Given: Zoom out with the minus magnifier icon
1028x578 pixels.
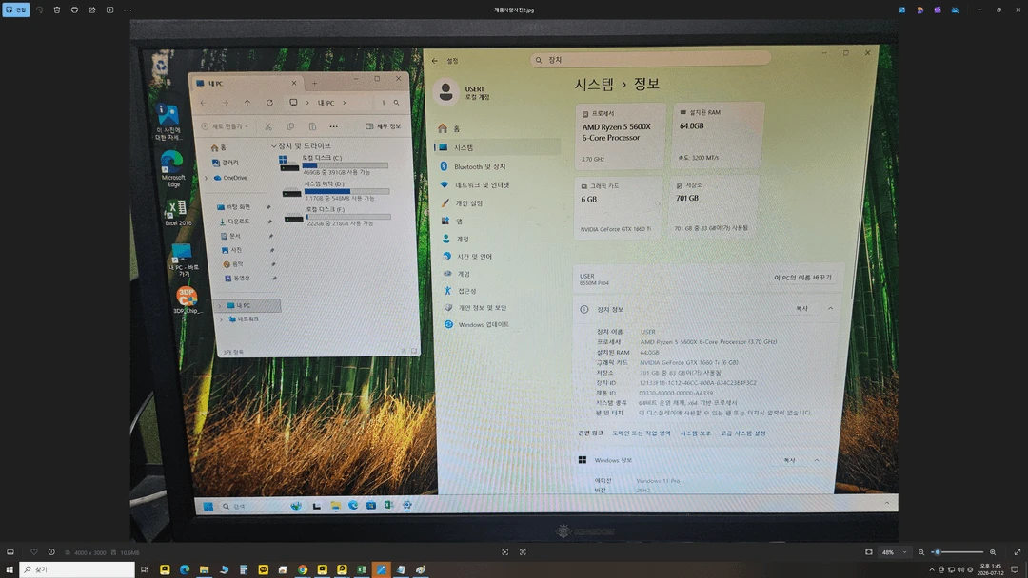Looking at the screenshot, I should click(921, 552).
